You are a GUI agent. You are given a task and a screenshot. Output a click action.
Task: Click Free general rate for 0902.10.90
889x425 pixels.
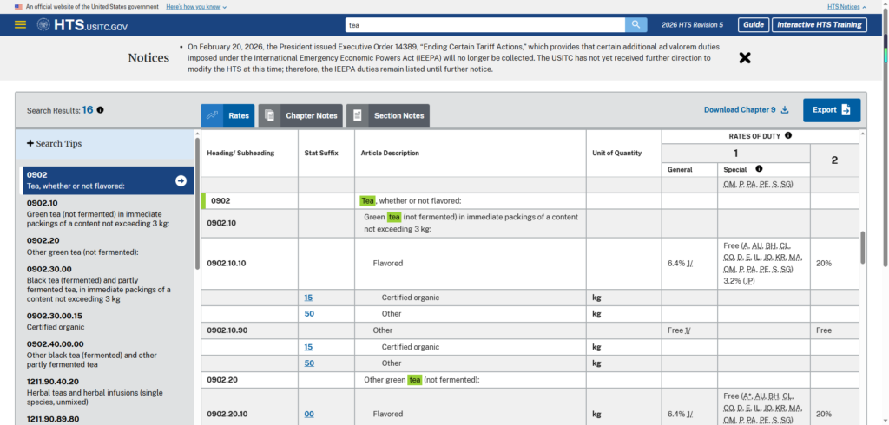pos(679,330)
